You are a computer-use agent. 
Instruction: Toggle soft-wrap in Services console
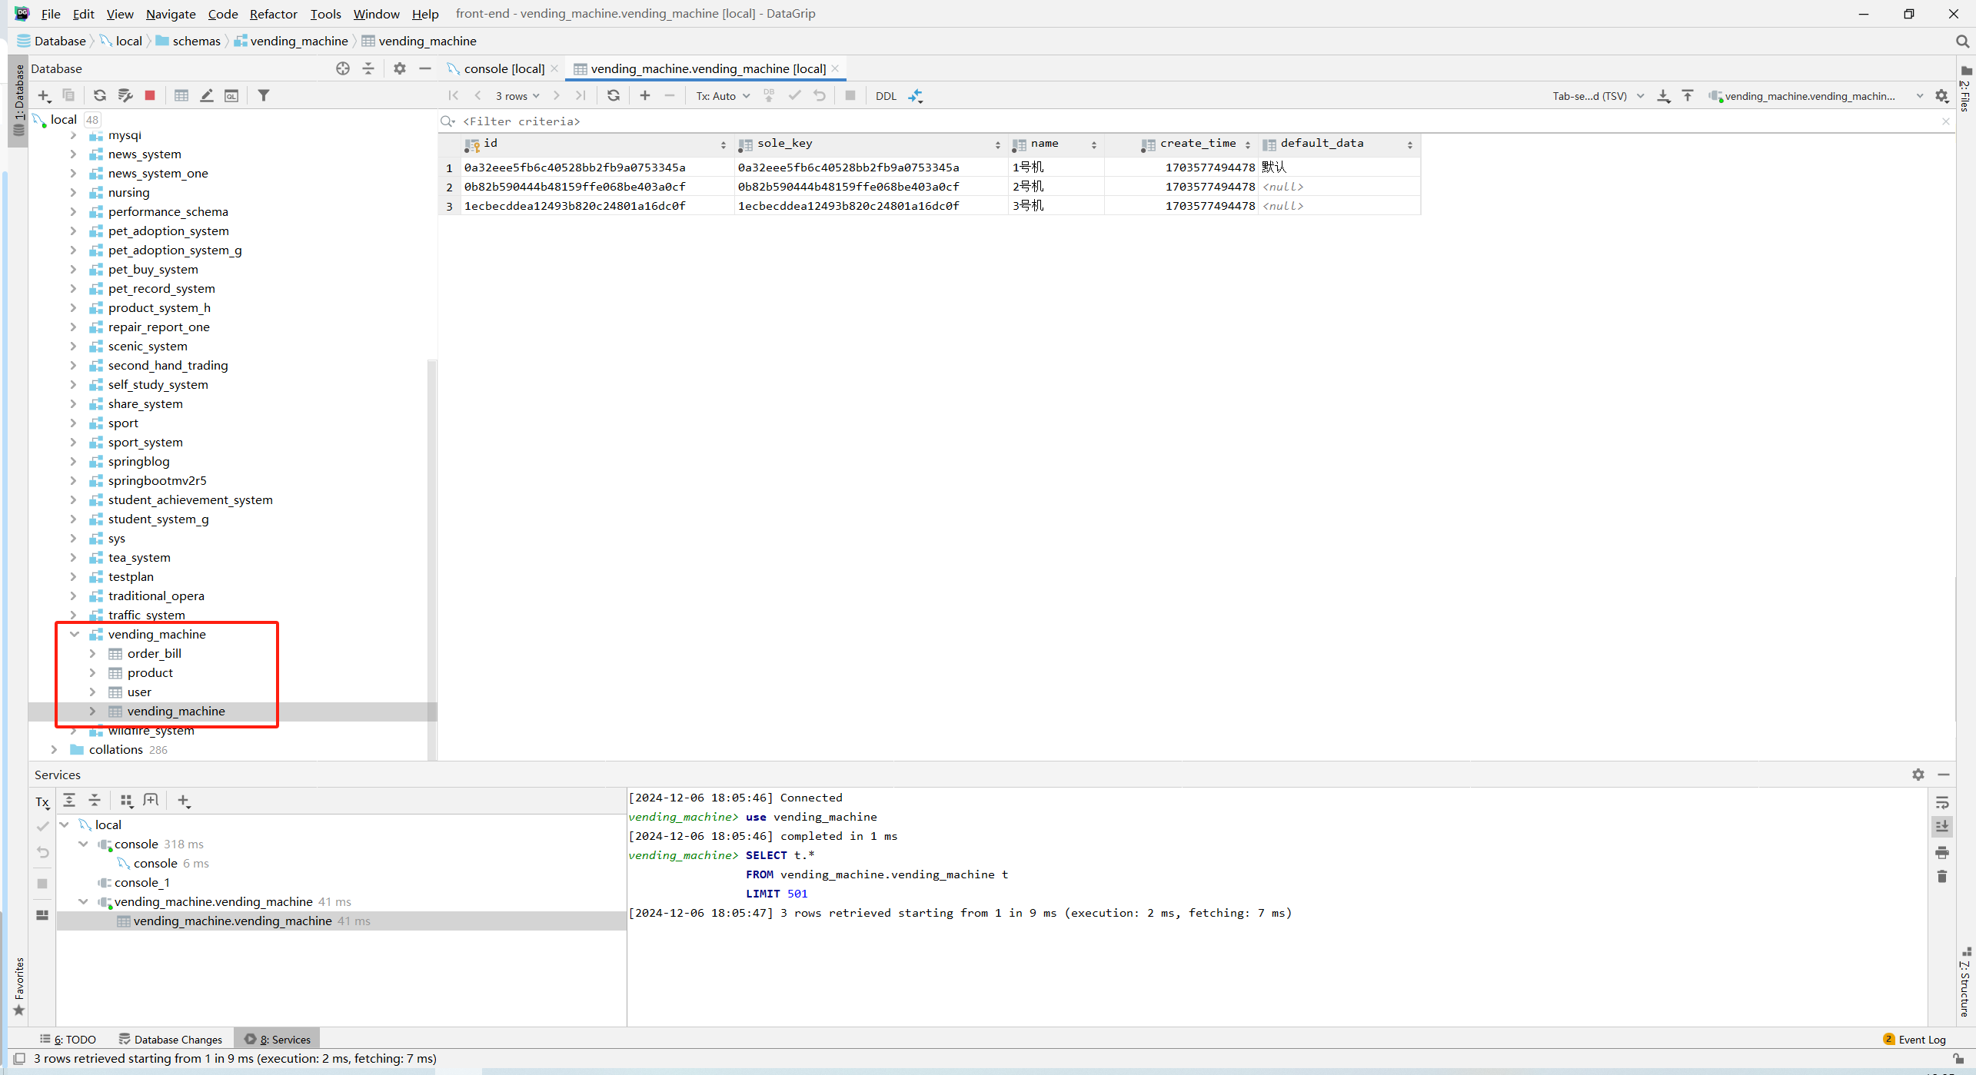tap(1941, 803)
